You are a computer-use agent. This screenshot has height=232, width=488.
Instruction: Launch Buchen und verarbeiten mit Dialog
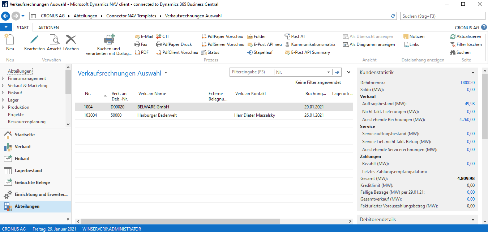pyautogui.click(x=108, y=45)
